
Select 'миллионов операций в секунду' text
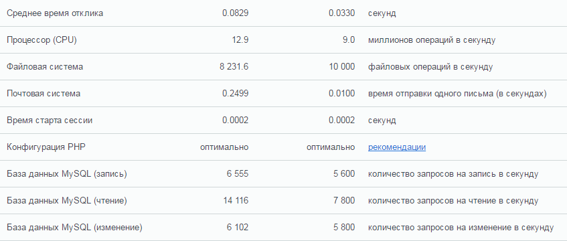tap(432, 40)
